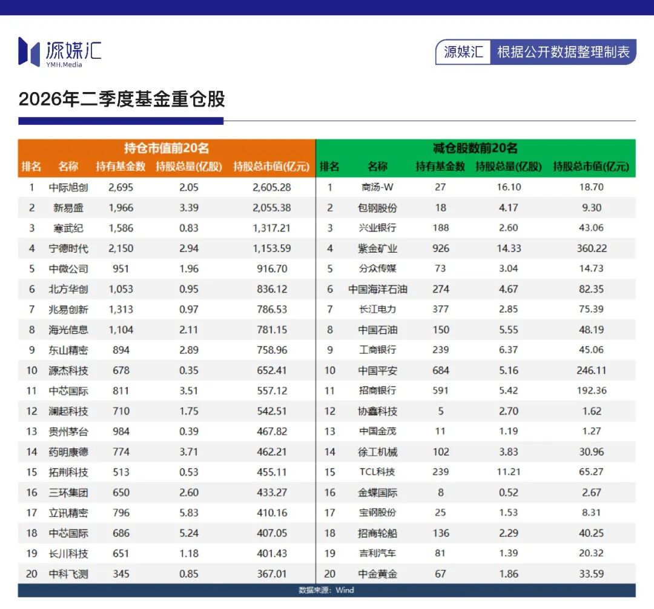Image resolution: width=654 pixels, height=609 pixels.
Task: Select the stock name 中金黄金
Action: pos(377,574)
